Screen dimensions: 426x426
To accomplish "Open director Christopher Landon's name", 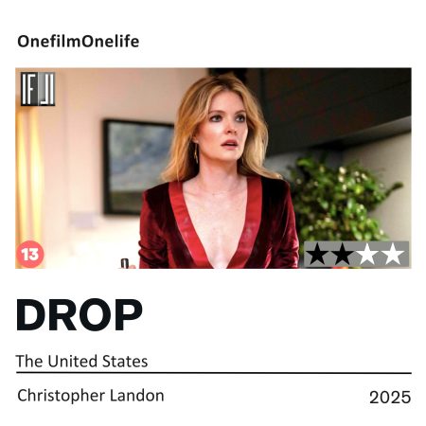I will pyautogui.click(x=91, y=396).
